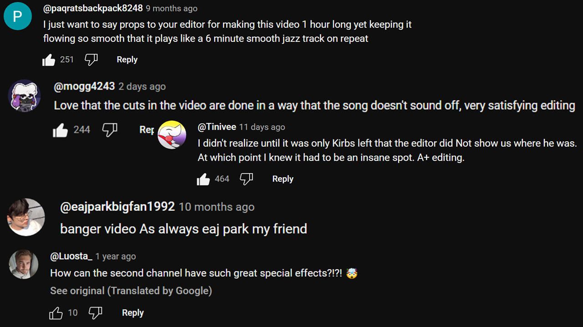The image size is (583, 327).
Task: Click the teal P profile avatar
Action: coord(17,16)
